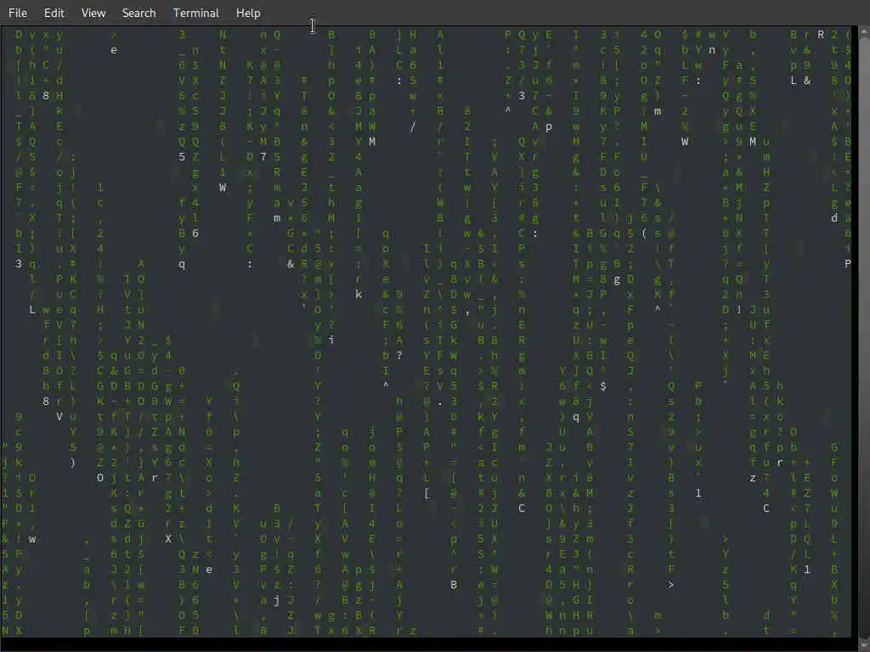The width and height of the screenshot is (870, 652).
Task: Open the View menu
Action: pos(93,13)
